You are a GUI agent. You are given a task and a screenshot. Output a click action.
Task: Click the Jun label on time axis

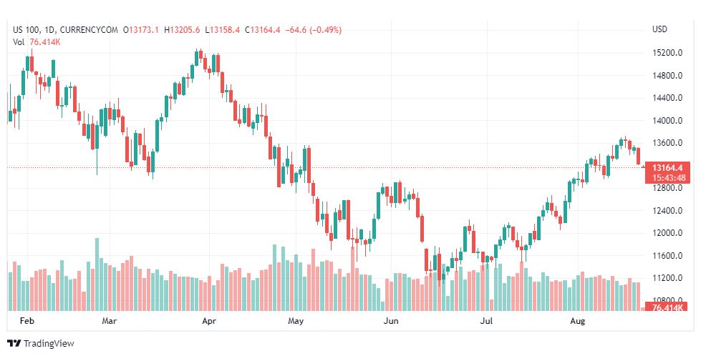391,322
